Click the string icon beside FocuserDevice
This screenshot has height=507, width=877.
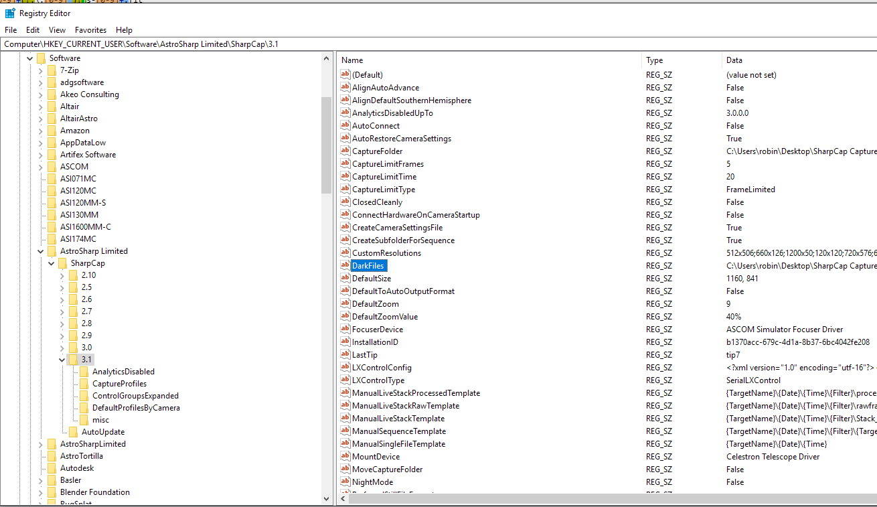point(345,330)
